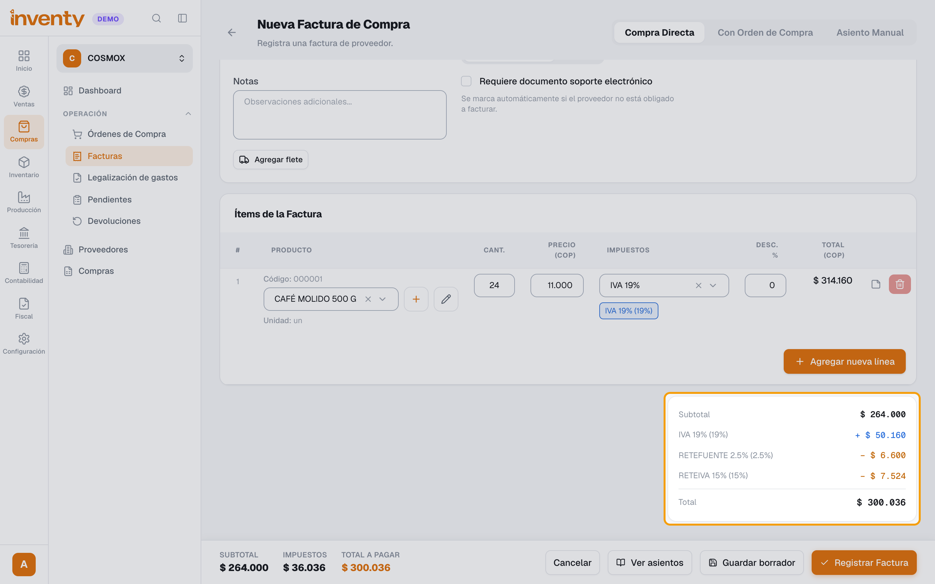This screenshot has height=584, width=935.
Task: Clear the CAFÉ MOLIDO 500 G selection
Action: click(x=368, y=299)
